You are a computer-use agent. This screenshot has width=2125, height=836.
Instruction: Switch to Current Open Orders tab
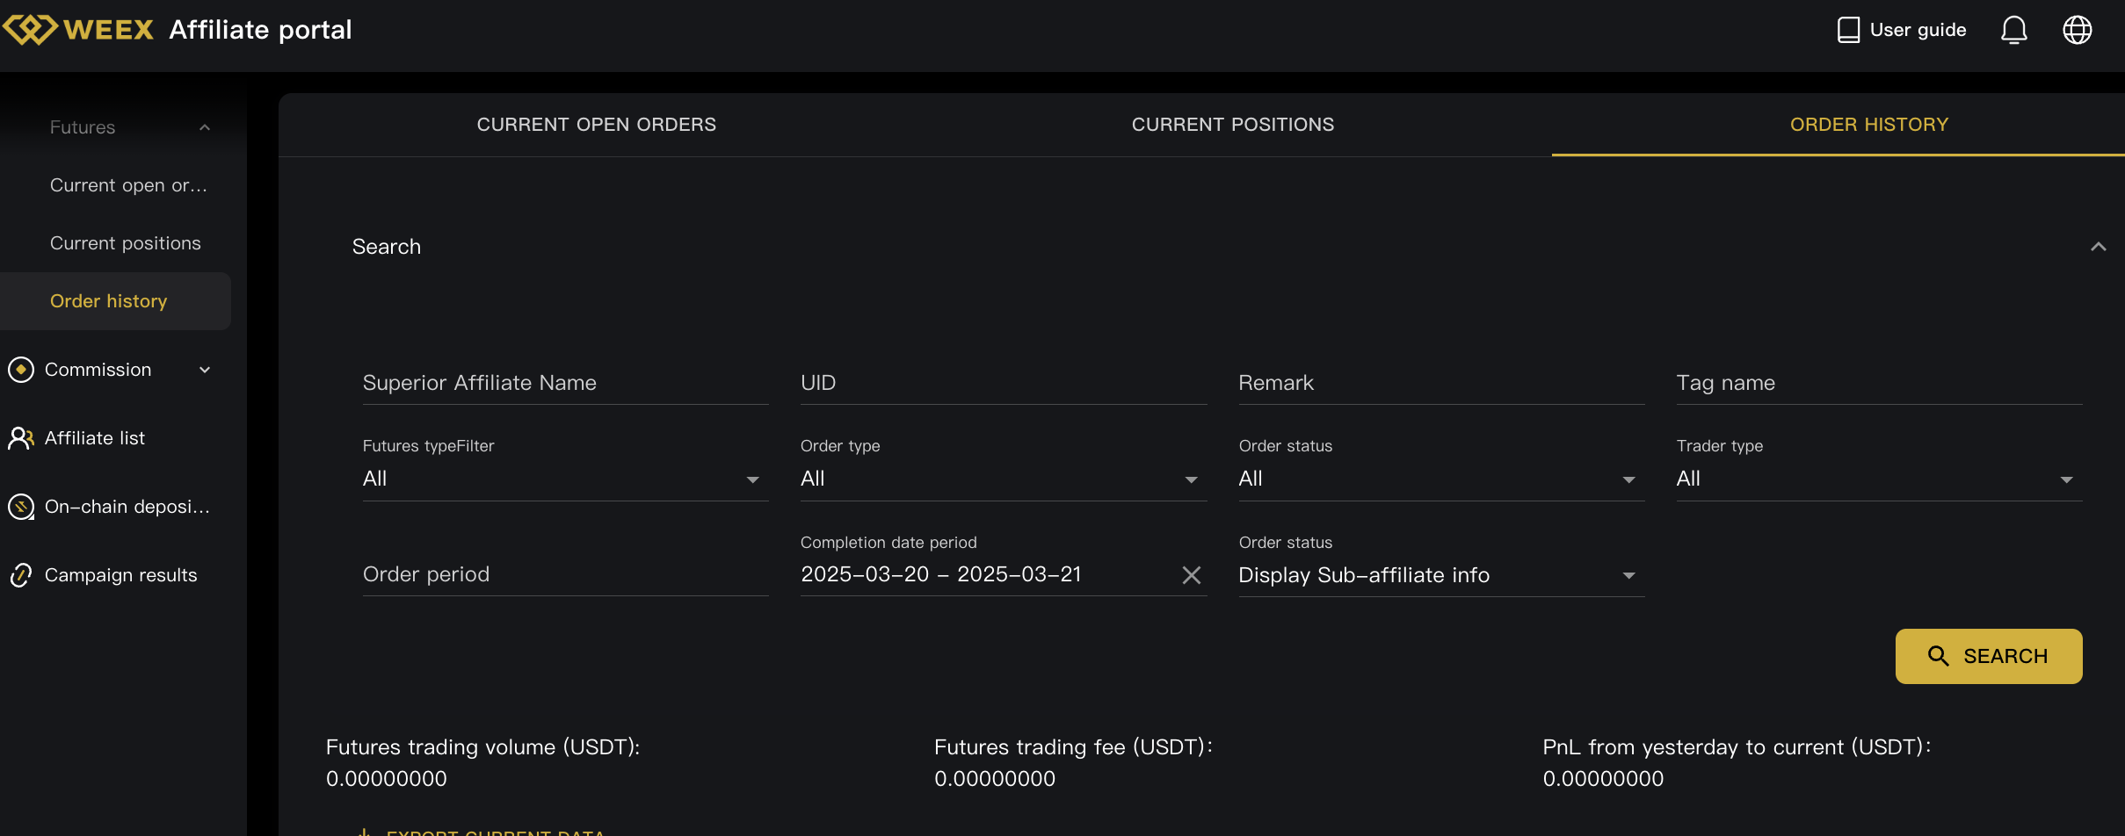(596, 125)
